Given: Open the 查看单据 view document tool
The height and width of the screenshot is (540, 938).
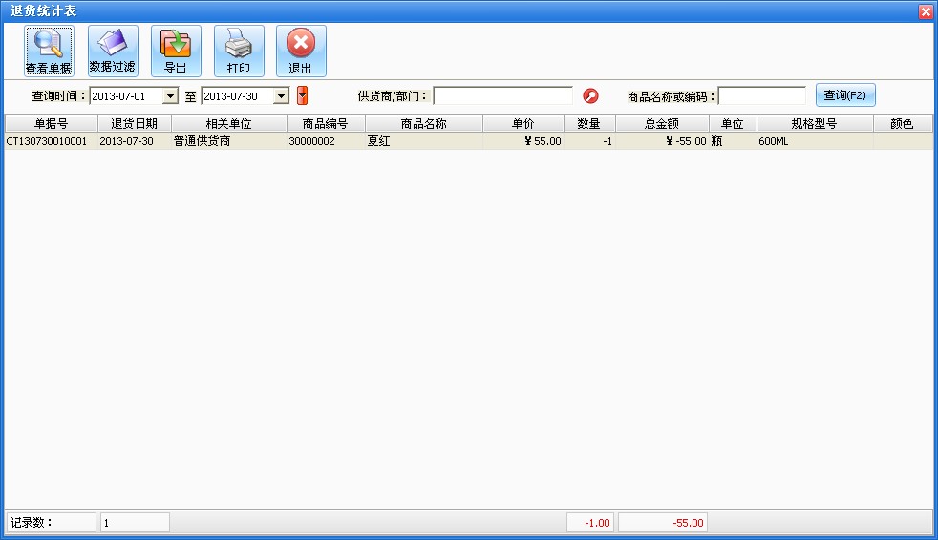Looking at the screenshot, I should (49, 51).
